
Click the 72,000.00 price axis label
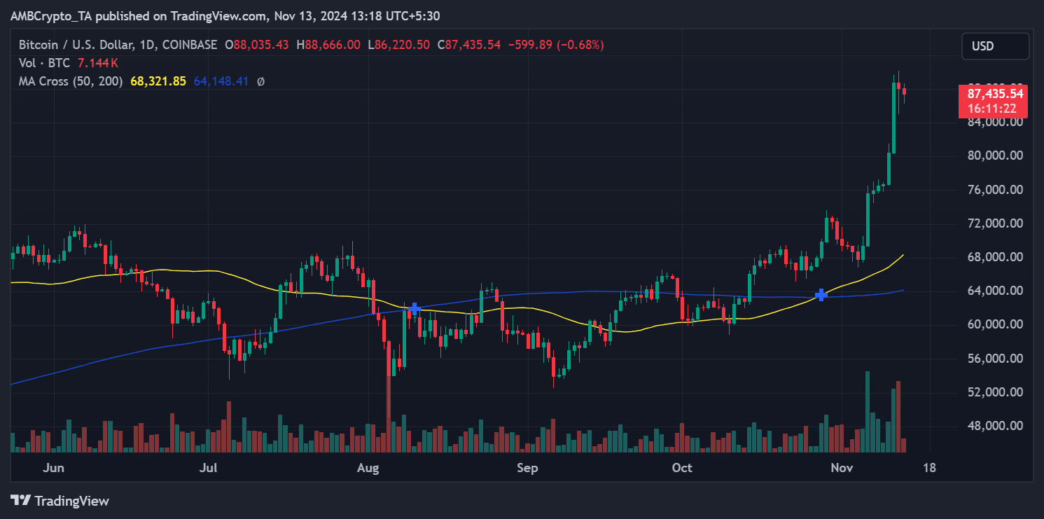(994, 223)
